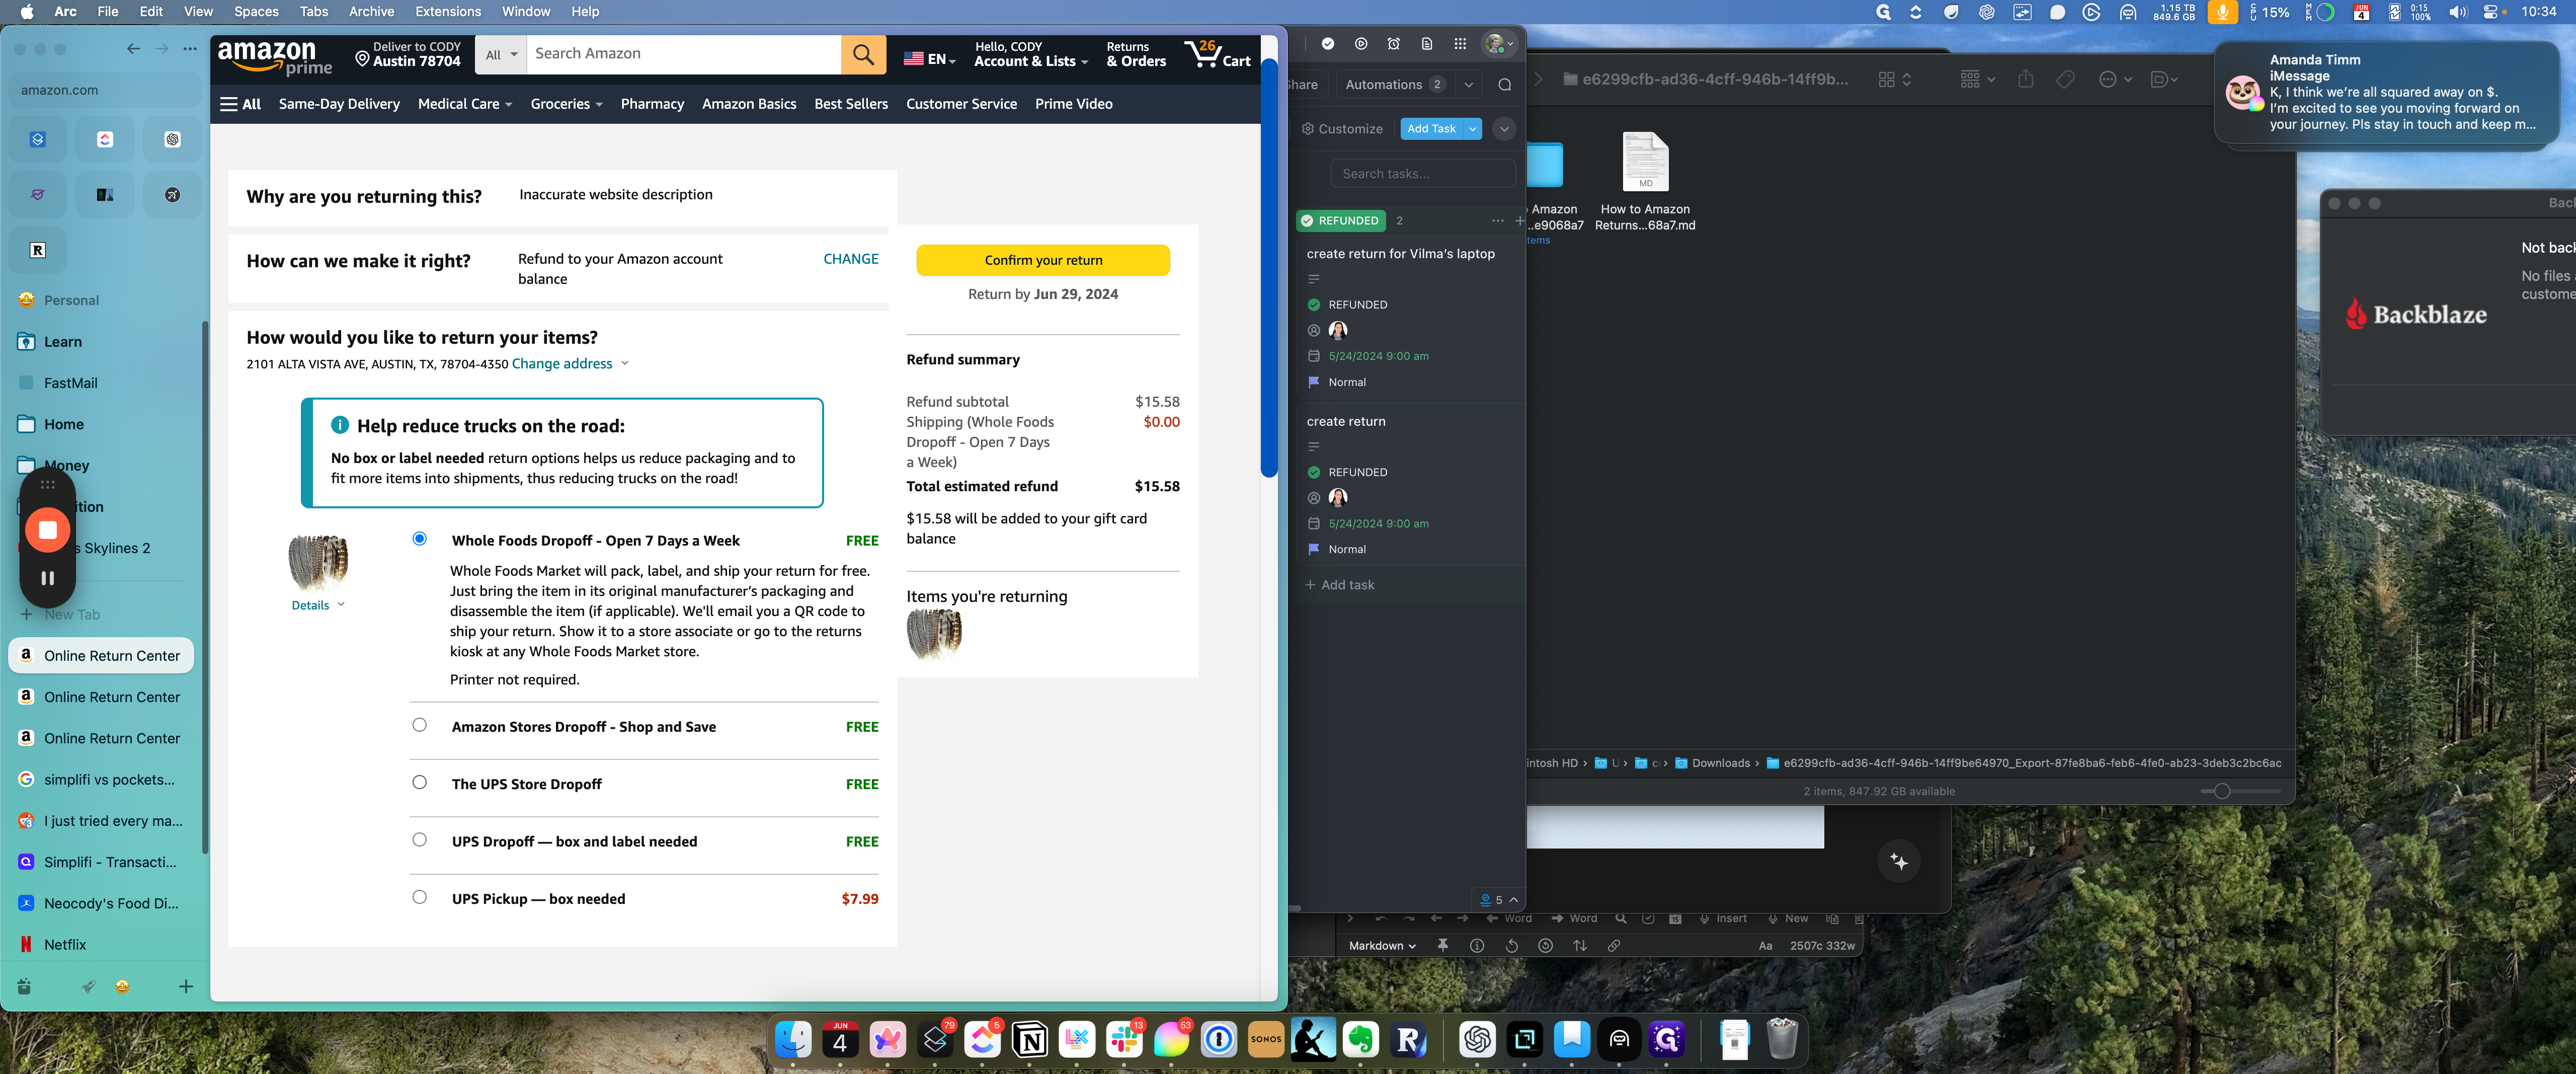This screenshot has height=1074, width=2576.
Task: Click the Finder share icon
Action: click(x=2025, y=79)
